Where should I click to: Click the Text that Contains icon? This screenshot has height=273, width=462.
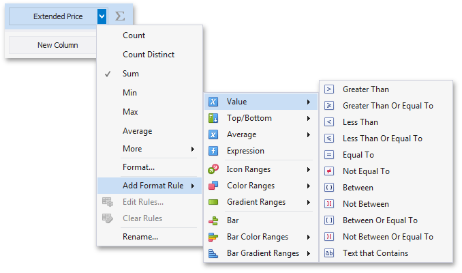pyautogui.click(x=329, y=253)
